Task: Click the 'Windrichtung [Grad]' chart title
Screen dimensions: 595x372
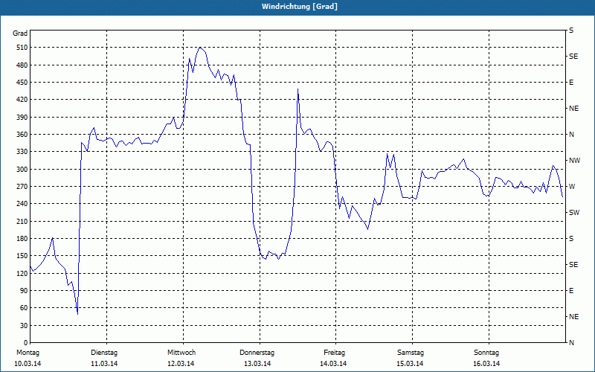Action: (300, 7)
